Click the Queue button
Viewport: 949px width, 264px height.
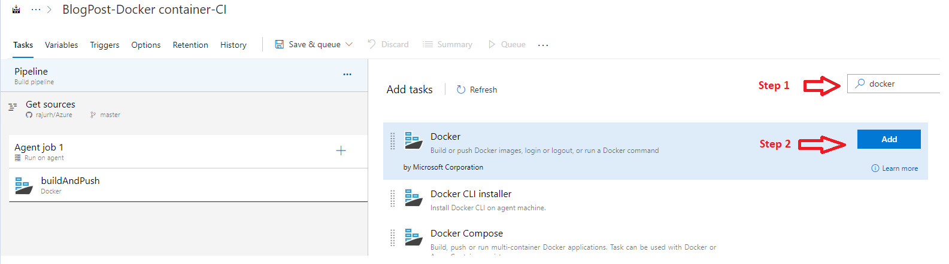pos(507,44)
